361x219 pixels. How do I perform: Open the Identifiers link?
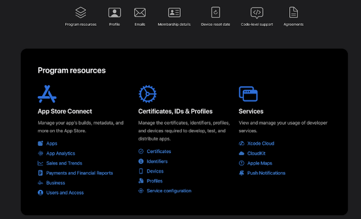tap(157, 161)
